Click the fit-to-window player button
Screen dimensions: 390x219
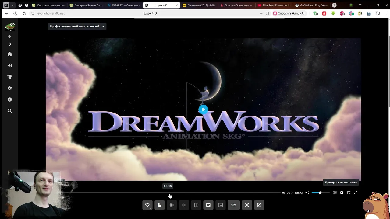(x=208, y=205)
